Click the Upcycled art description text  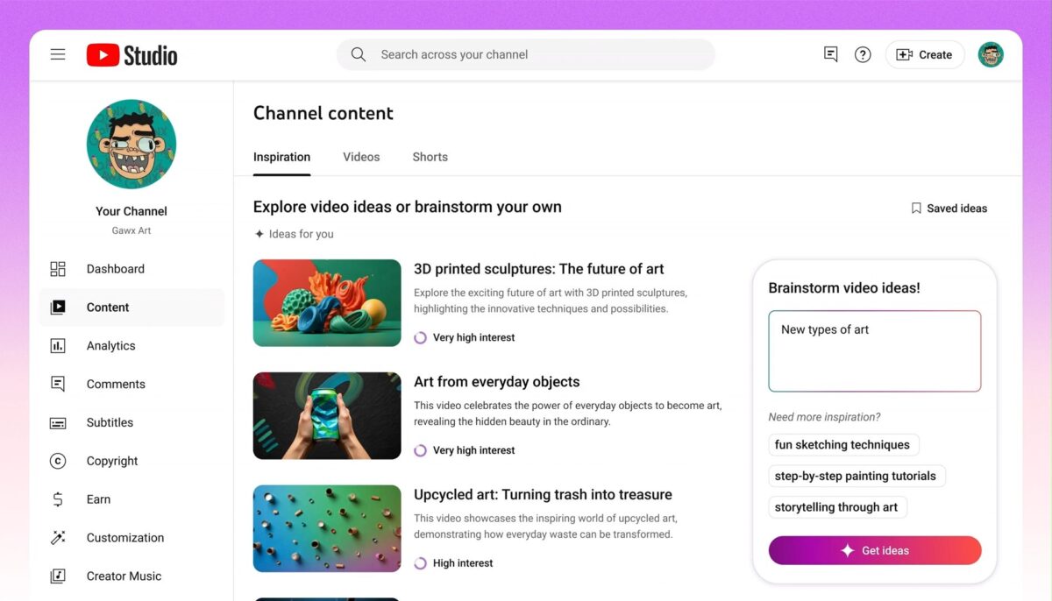545,527
